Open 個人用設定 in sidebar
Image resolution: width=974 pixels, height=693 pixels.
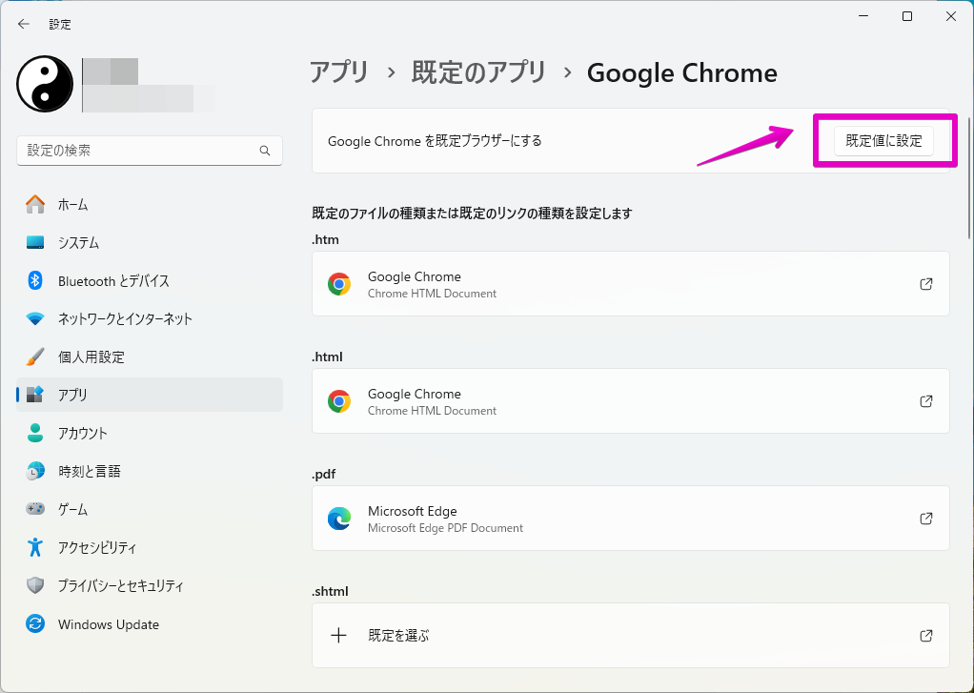[150, 357]
